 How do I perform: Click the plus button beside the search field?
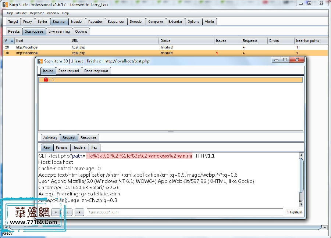pos(67,212)
